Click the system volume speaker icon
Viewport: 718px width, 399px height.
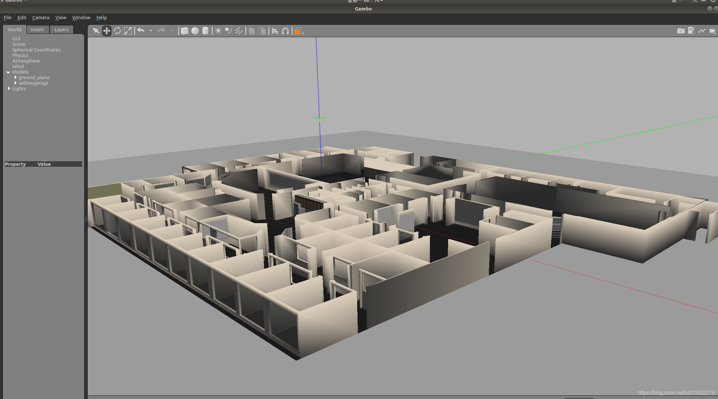point(704,1)
